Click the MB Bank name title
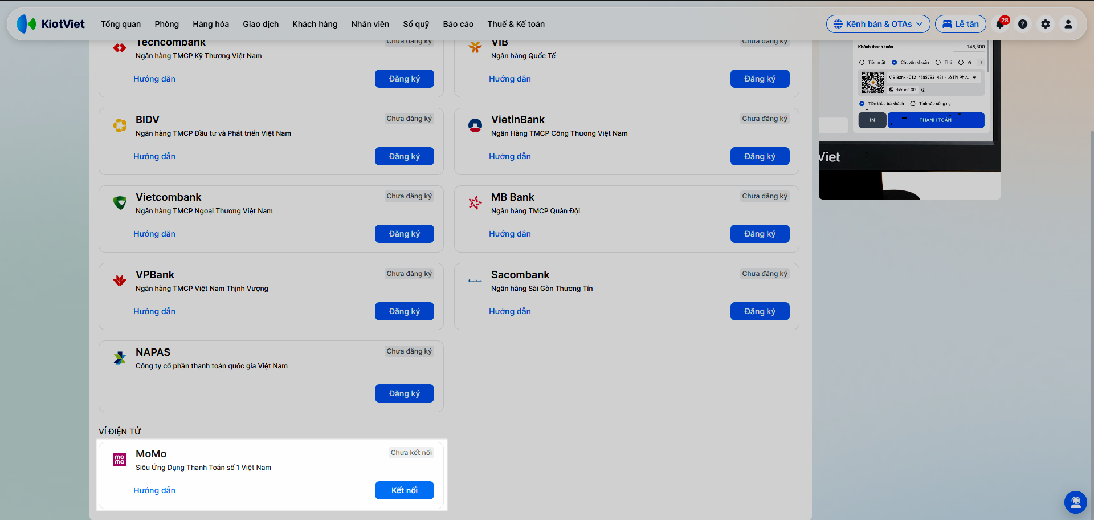The image size is (1094, 520). (513, 197)
